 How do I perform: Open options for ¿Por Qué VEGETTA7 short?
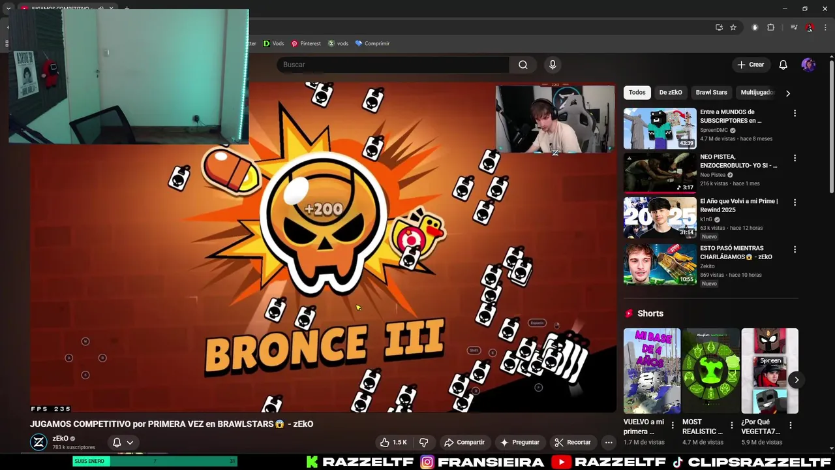(790, 425)
